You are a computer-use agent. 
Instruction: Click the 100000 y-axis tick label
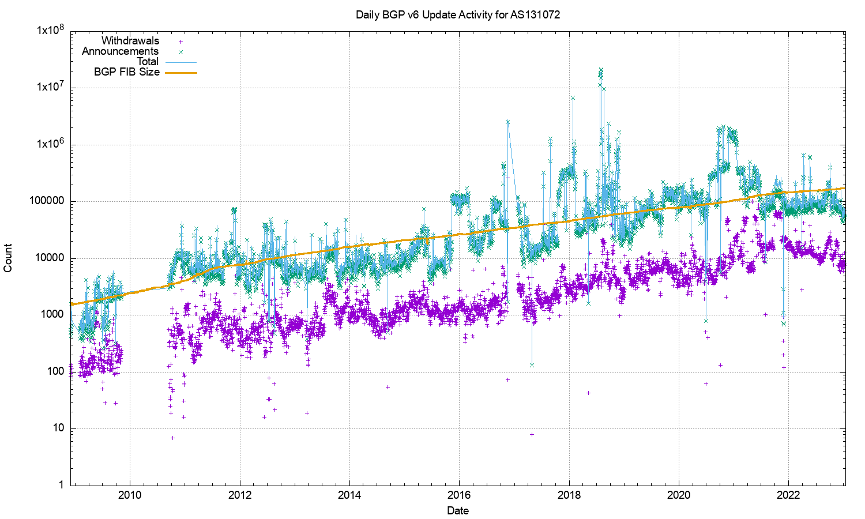(46, 201)
